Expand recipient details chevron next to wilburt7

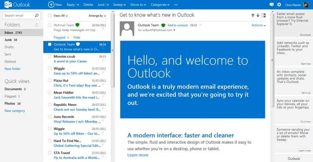point(174,30)
